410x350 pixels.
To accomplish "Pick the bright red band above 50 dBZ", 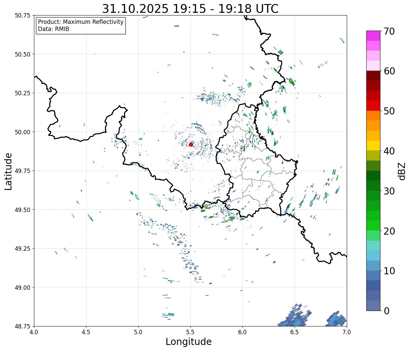I will [373, 106].
